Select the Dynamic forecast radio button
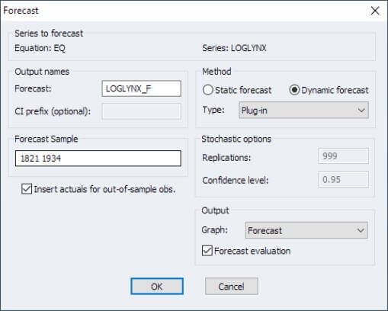This screenshot has width=388, height=311. pyautogui.click(x=294, y=90)
